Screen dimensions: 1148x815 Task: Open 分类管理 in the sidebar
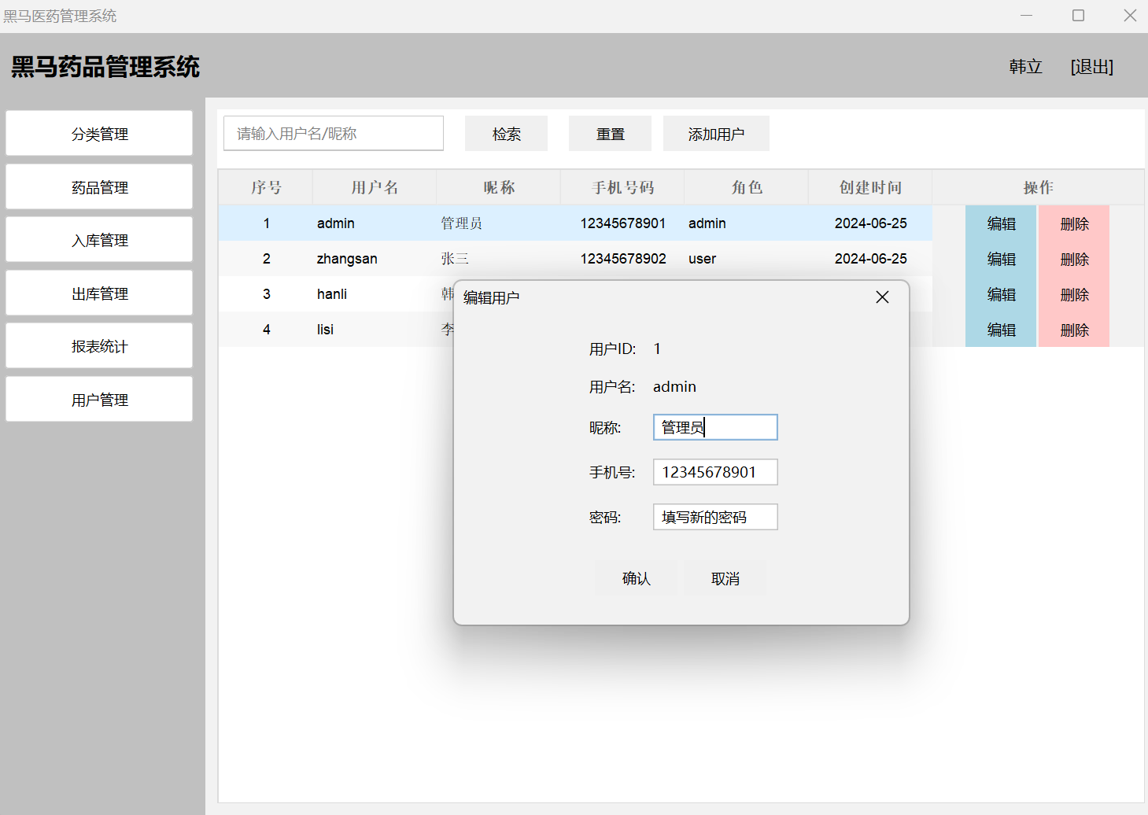(x=99, y=134)
